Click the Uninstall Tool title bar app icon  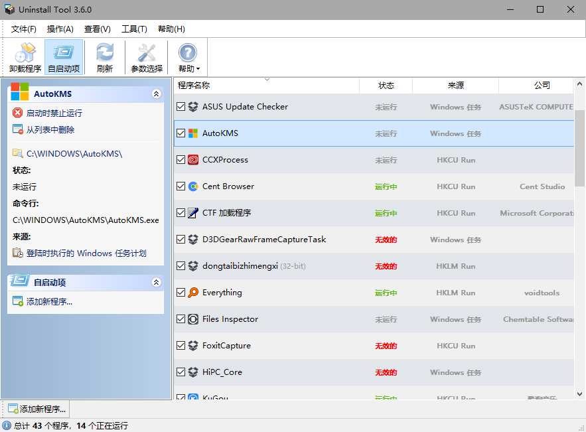[9, 9]
